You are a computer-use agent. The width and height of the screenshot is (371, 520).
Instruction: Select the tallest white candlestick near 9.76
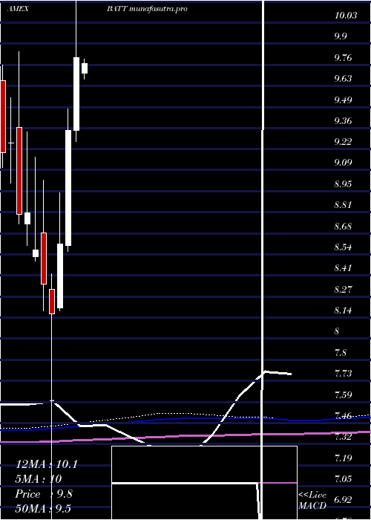pos(76,94)
